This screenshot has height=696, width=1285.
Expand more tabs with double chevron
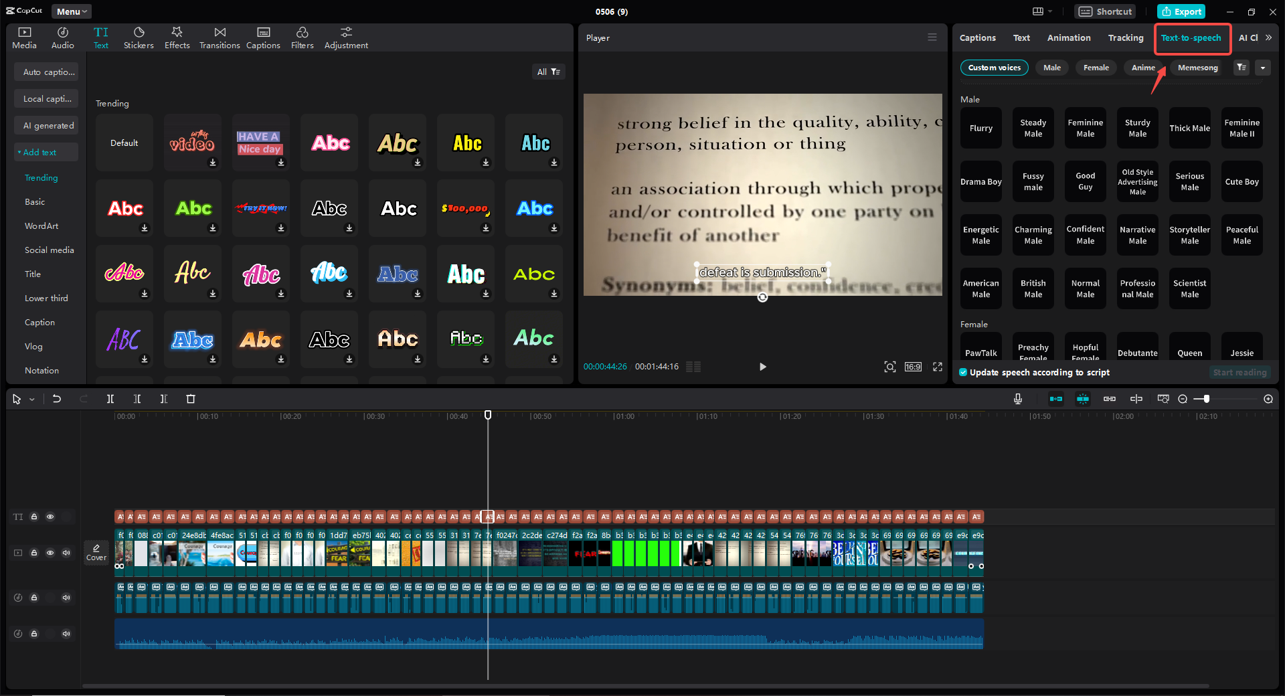pyautogui.click(x=1268, y=37)
